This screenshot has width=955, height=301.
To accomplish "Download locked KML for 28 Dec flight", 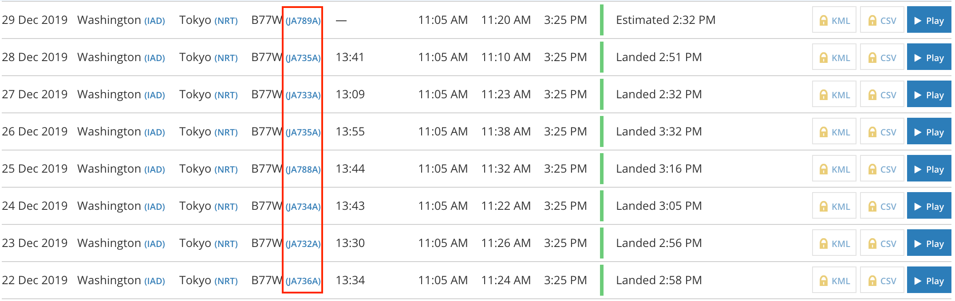I will click(835, 57).
